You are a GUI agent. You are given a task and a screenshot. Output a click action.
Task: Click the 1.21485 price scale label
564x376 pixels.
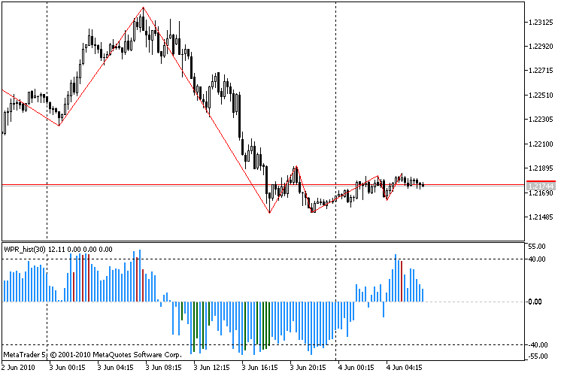(x=541, y=217)
